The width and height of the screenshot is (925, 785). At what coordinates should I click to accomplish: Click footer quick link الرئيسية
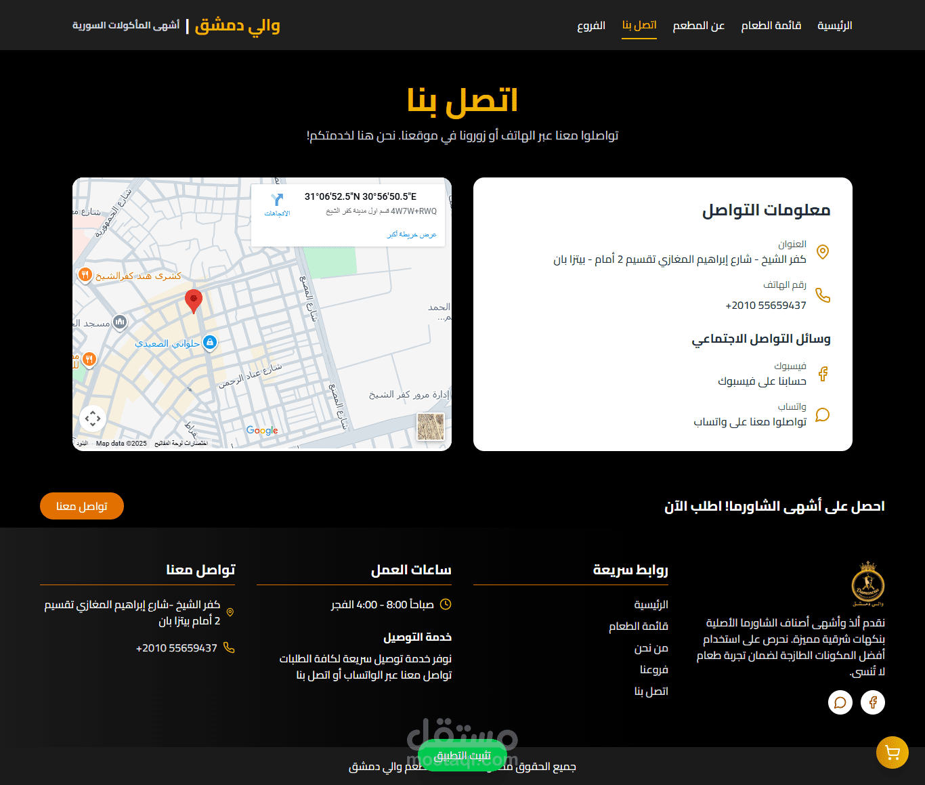651,604
